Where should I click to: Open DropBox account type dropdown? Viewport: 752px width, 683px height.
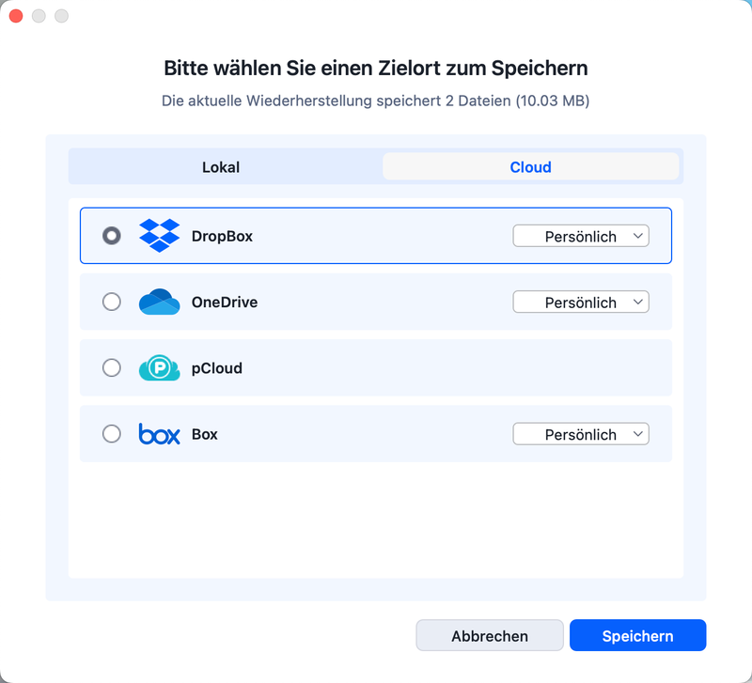[581, 236]
